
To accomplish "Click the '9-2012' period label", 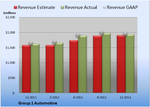I will [102, 97].
